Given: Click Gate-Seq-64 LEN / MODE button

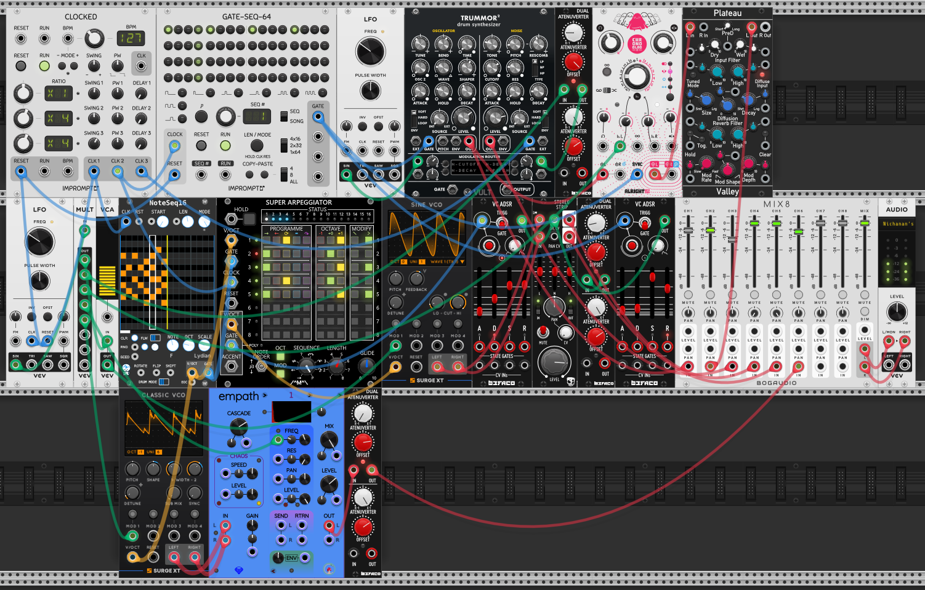Looking at the screenshot, I should click(257, 146).
